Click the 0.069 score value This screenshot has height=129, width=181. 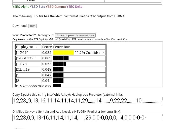click(47, 58)
